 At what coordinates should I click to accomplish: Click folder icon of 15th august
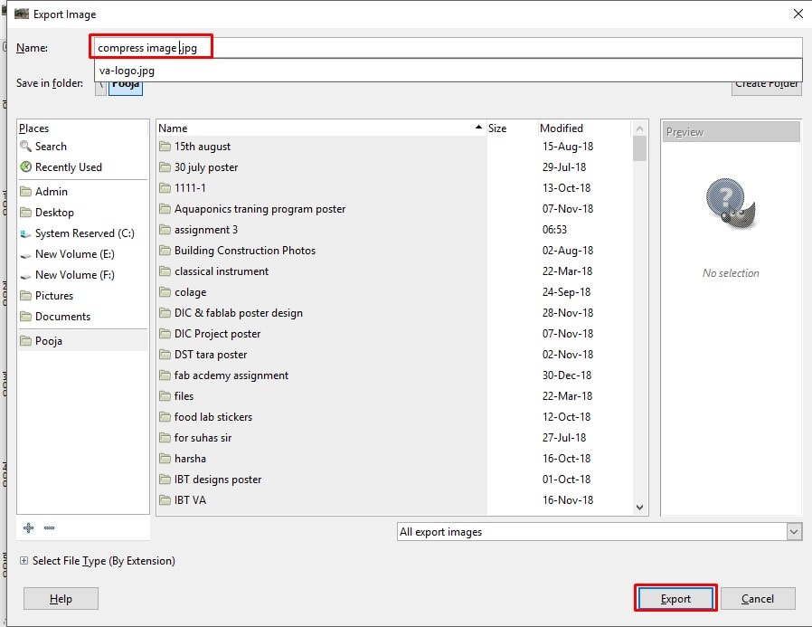click(x=165, y=147)
